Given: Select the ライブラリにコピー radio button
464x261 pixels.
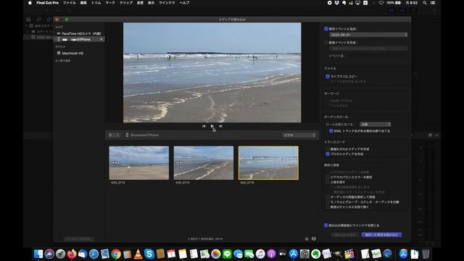Looking at the screenshot, I should coord(327,76).
